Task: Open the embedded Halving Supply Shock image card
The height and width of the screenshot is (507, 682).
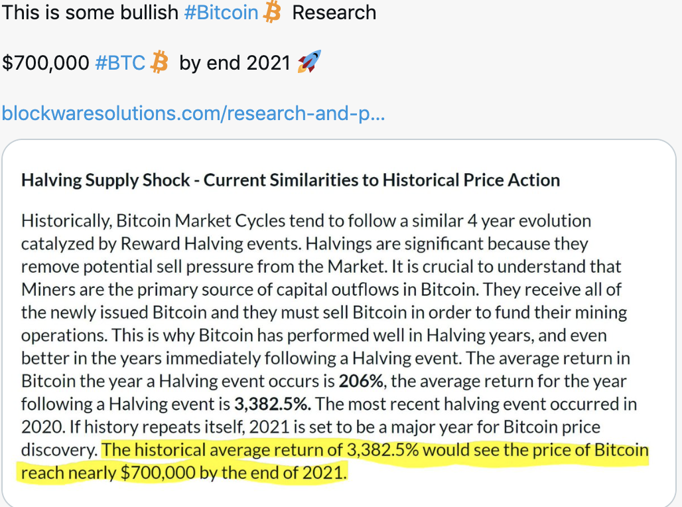Action: click(339, 323)
